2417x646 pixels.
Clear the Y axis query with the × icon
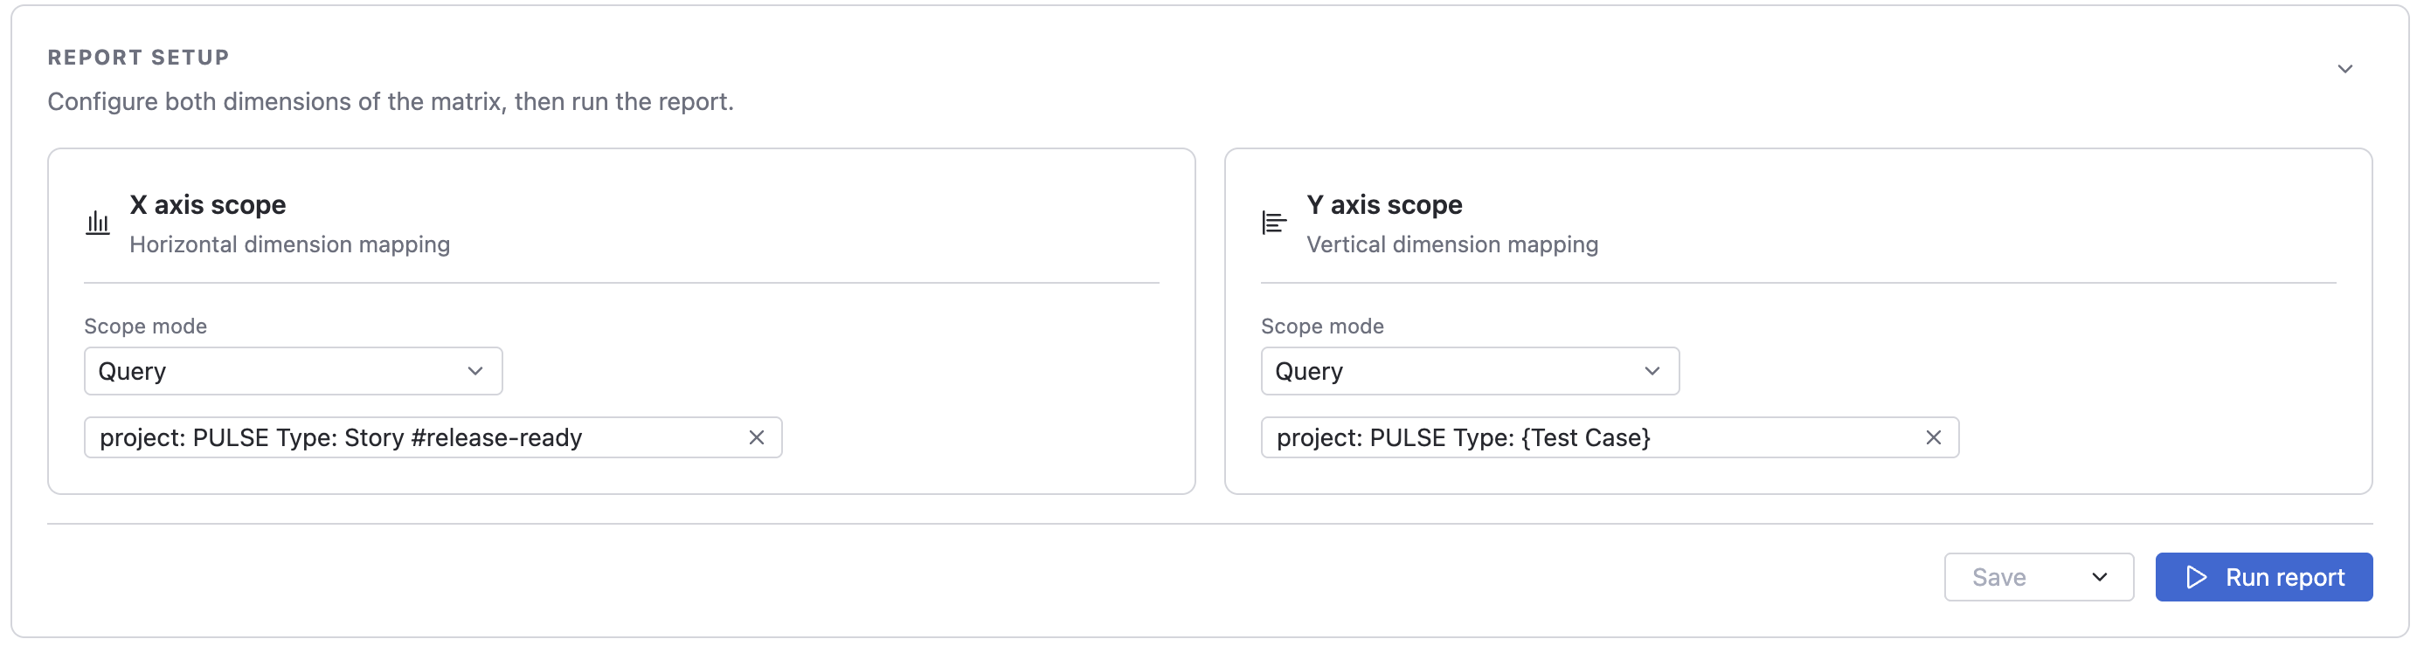click(x=1935, y=436)
